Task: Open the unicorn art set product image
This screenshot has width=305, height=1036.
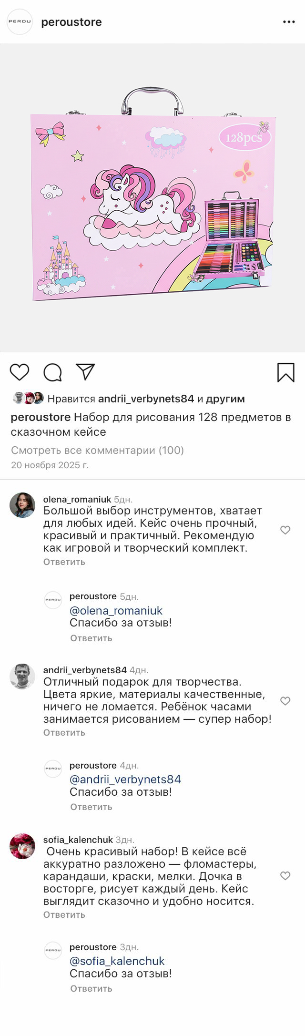Action: (152, 198)
